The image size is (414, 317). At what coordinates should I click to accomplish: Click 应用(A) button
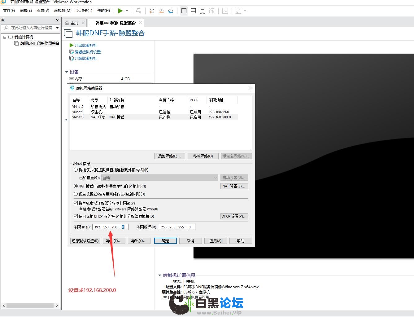[216, 241]
